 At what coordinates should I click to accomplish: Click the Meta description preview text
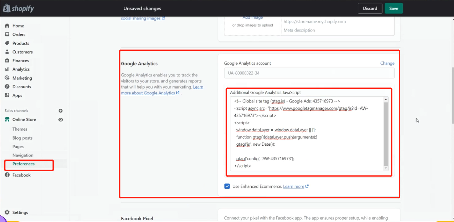coord(299,30)
